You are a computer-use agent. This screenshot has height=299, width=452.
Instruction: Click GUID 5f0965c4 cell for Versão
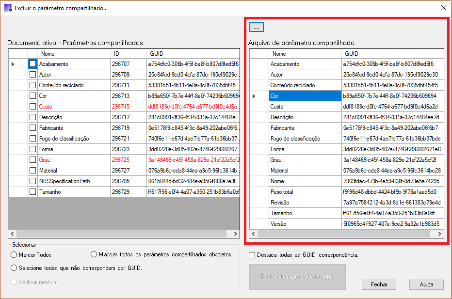(x=393, y=223)
